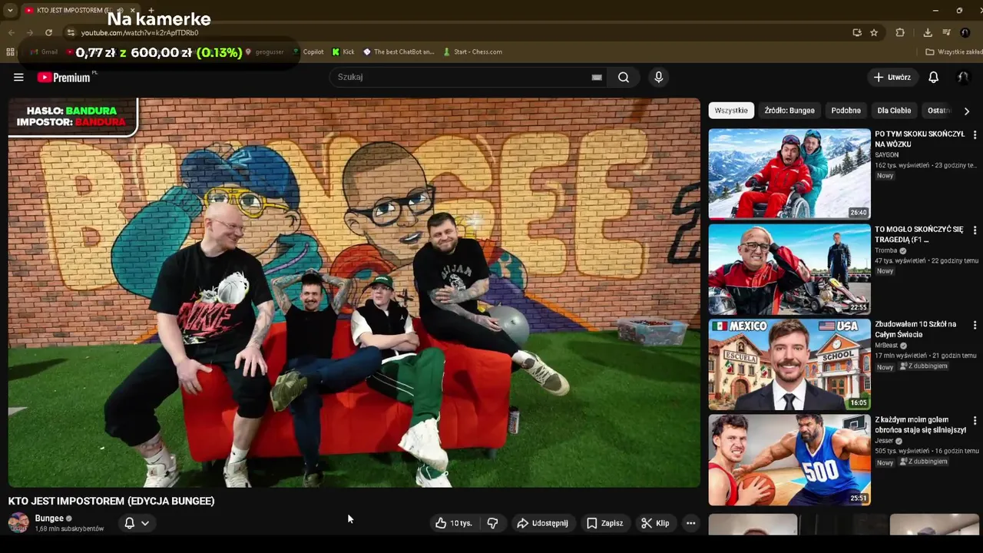Open a new browser tab
Image resolution: width=983 pixels, height=553 pixels.
click(x=151, y=10)
